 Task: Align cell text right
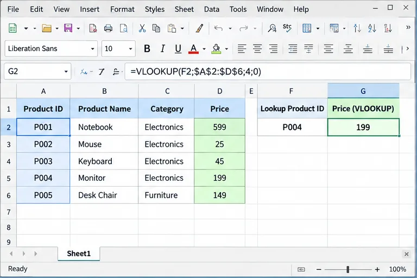273,49
